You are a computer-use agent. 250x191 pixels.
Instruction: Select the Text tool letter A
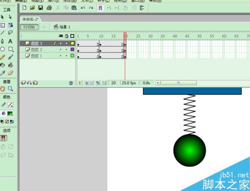(x=10, y=41)
